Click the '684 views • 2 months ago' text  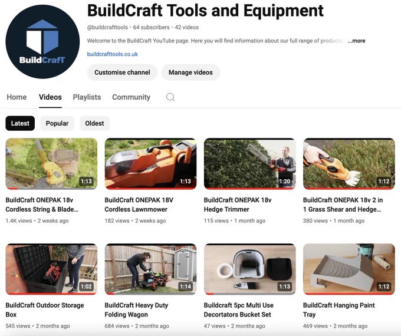pyautogui.click(x=137, y=326)
